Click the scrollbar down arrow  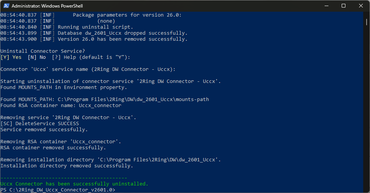[367, 190]
